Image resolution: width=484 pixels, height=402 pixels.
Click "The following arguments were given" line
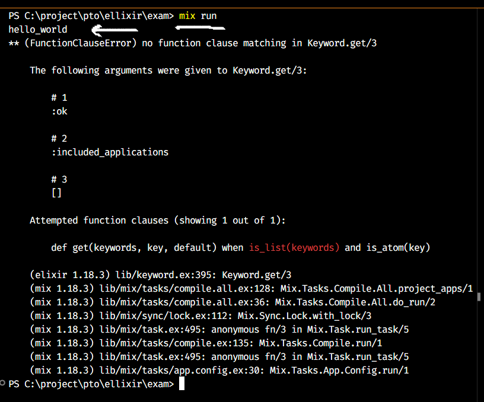pos(168,71)
